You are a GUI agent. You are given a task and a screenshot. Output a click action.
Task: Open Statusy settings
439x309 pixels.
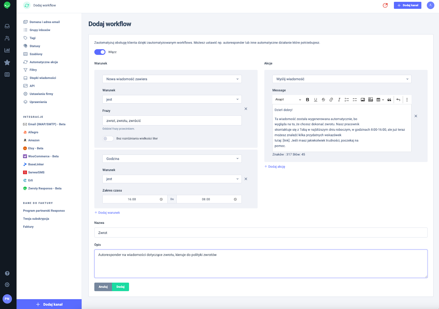[32, 46]
